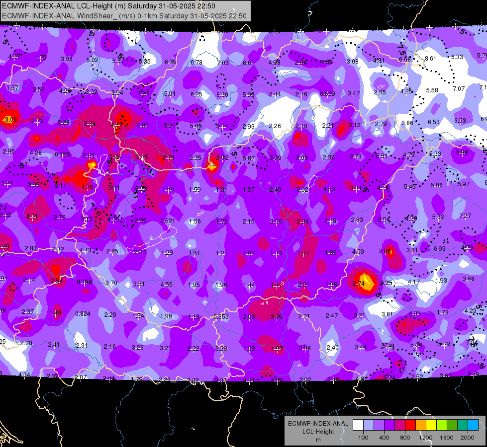Click the wind shear value 8.61
Screen dimensions: 487x447
[x=430, y=58]
